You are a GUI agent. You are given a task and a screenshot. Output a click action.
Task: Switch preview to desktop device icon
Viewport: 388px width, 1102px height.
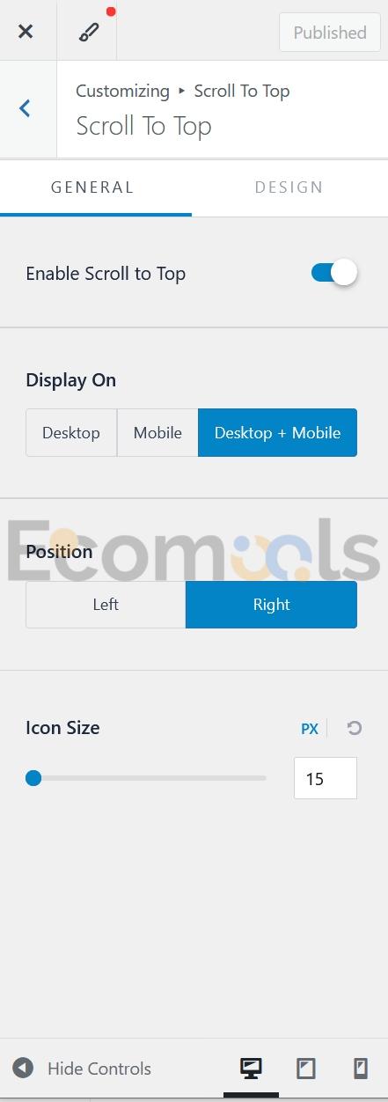tap(251, 1069)
